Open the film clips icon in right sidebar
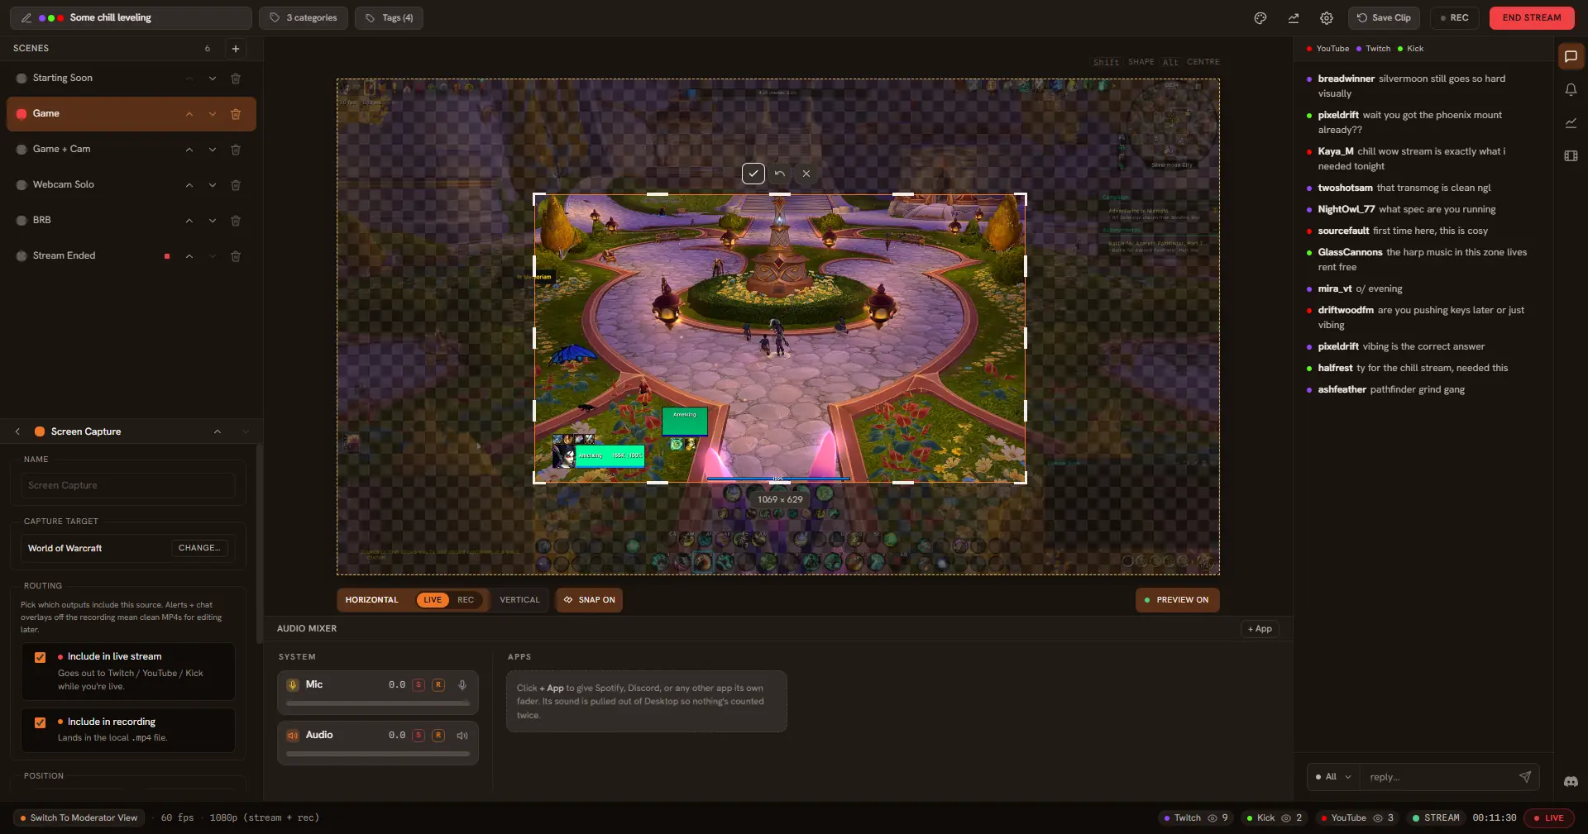 pyautogui.click(x=1571, y=156)
